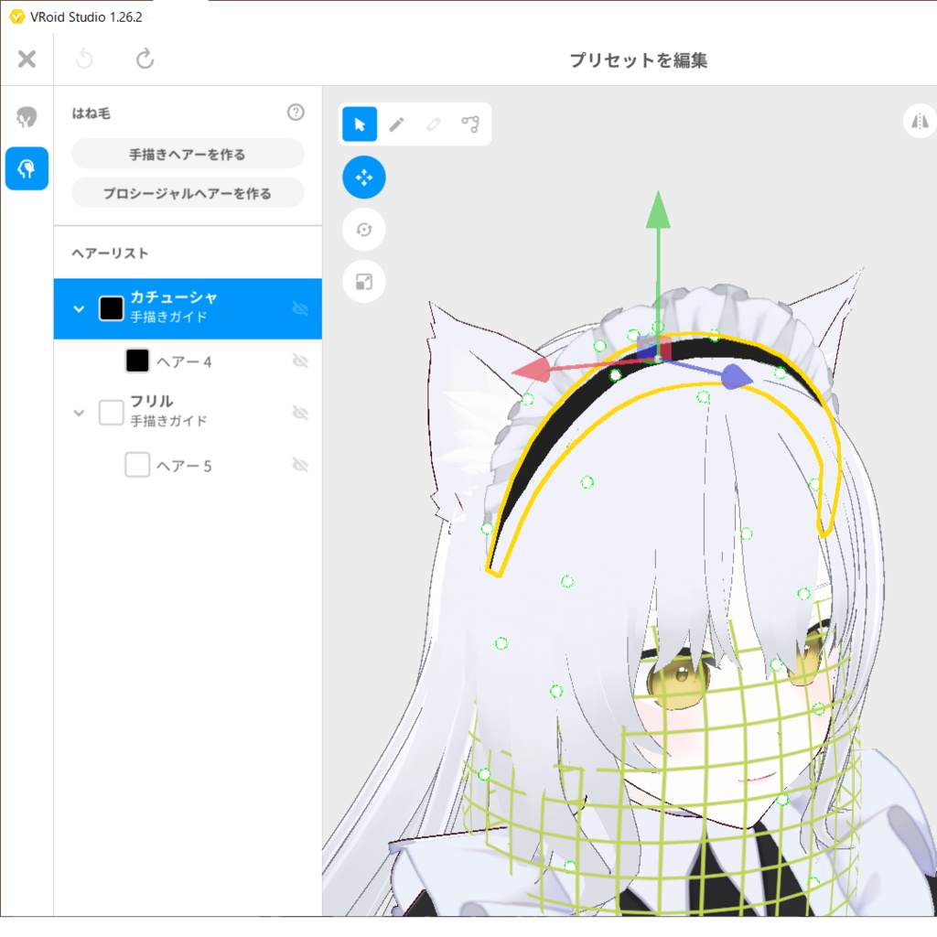Viewport: 937px width, 937px height.
Task: Toggle the mirror symmetry icon
Action: 921,120
